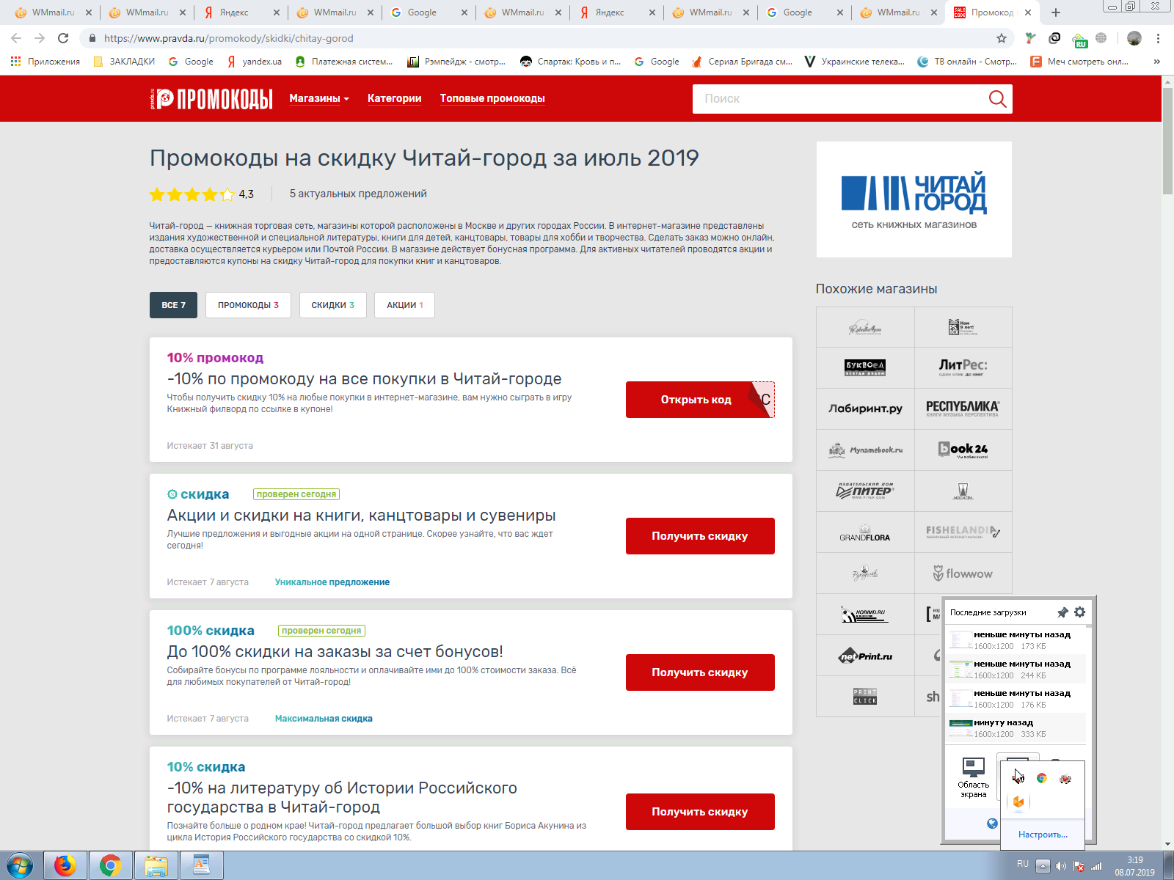Click the red cluster icon in tray popup

(1065, 779)
